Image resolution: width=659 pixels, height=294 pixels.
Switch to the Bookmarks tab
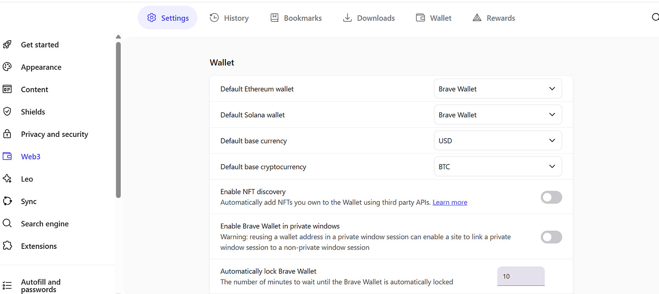(x=296, y=18)
